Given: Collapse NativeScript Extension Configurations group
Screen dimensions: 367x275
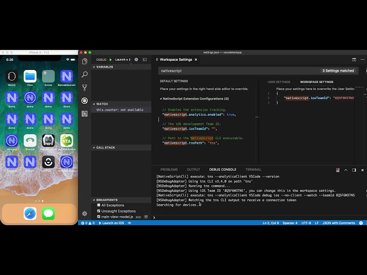Looking at the screenshot, I should pos(194,99).
